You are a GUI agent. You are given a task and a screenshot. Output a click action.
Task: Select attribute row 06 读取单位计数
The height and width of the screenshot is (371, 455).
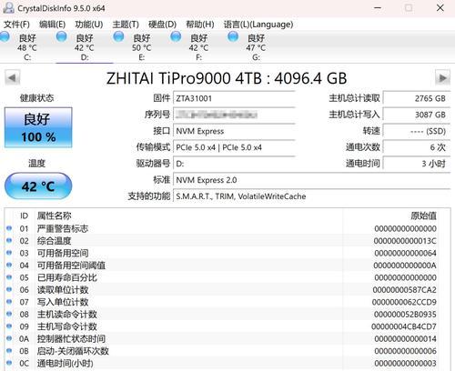click(221, 290)
